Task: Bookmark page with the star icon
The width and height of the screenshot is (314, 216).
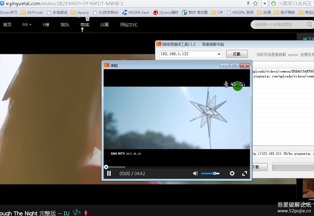Action: pyautogui.click(x=255, y=3)
